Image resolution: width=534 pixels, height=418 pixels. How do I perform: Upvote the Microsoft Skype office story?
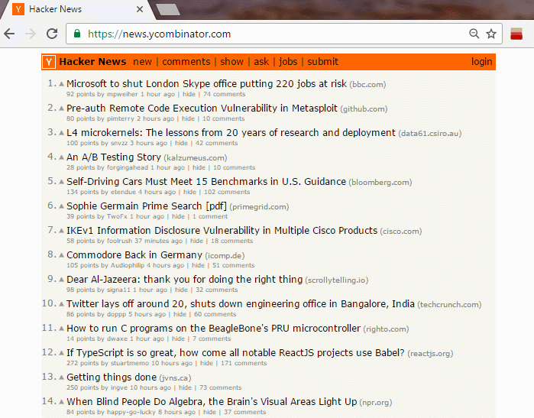pyautogui.click(x=61, y=84)
